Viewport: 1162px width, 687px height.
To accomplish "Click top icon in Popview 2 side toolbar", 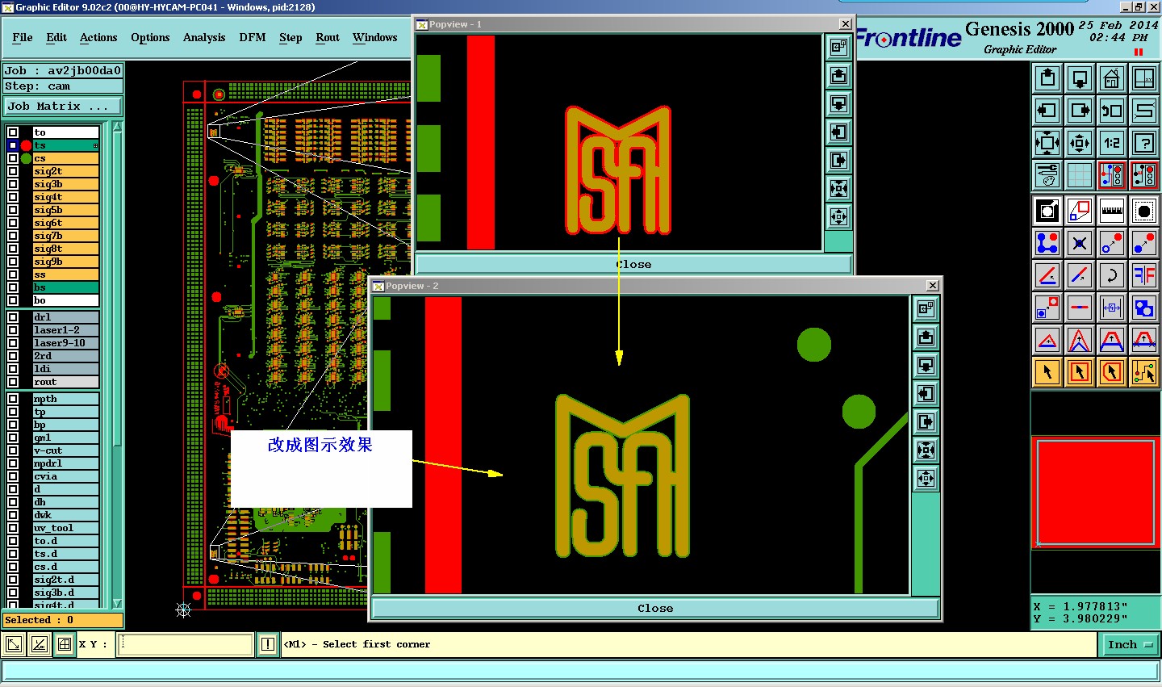I will [x=926, y=308].
